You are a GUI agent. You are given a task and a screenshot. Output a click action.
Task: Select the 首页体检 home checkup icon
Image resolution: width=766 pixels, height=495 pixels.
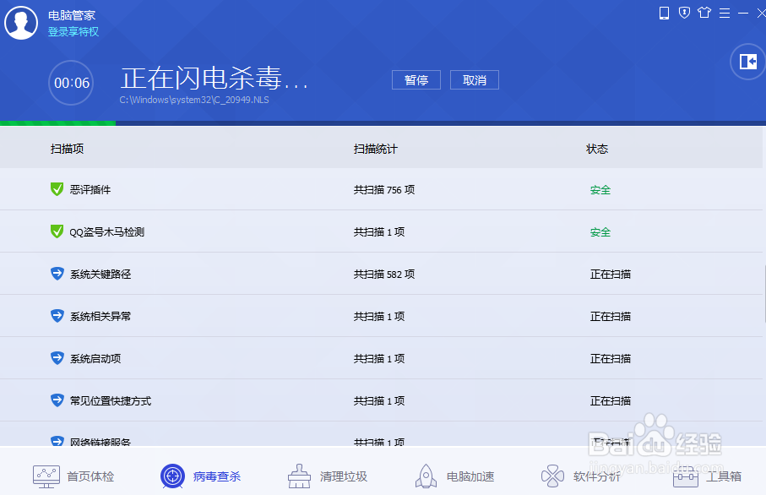point(46,476)
